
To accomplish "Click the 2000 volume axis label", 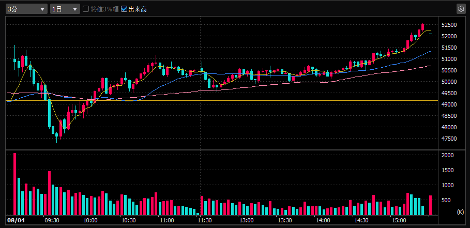I will pyautogui.click(x=448, y=155).
